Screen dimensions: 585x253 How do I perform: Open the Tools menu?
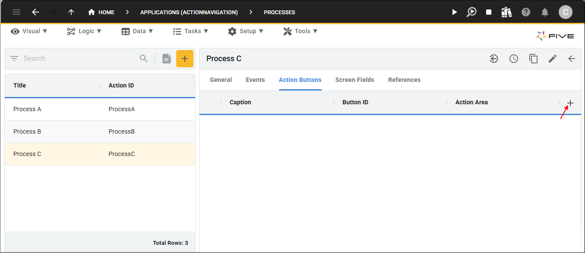(x=300, y=31)
